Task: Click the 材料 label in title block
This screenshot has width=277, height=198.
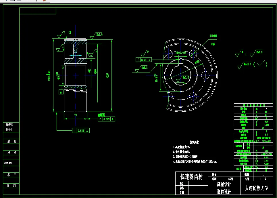Action: click(214, 179)
